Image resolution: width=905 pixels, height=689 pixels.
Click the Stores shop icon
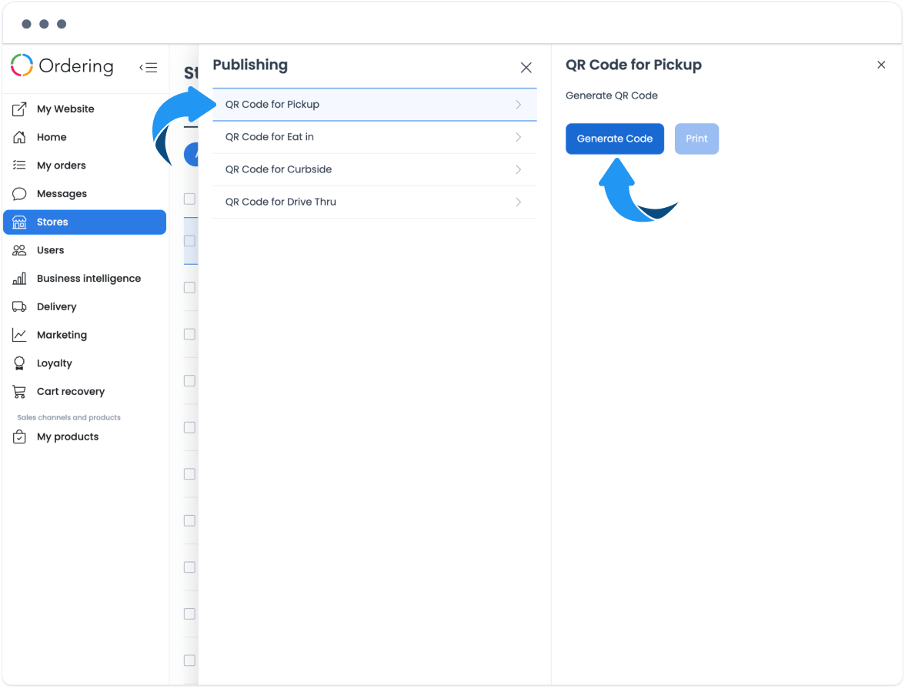pyautogui.click(x=19, y=222)
